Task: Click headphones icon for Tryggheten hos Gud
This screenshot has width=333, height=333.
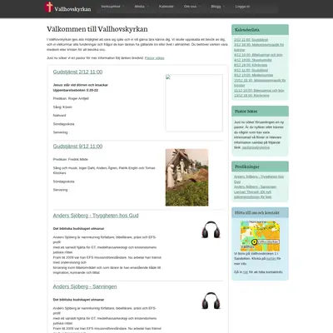Action: tap(211, 230)
